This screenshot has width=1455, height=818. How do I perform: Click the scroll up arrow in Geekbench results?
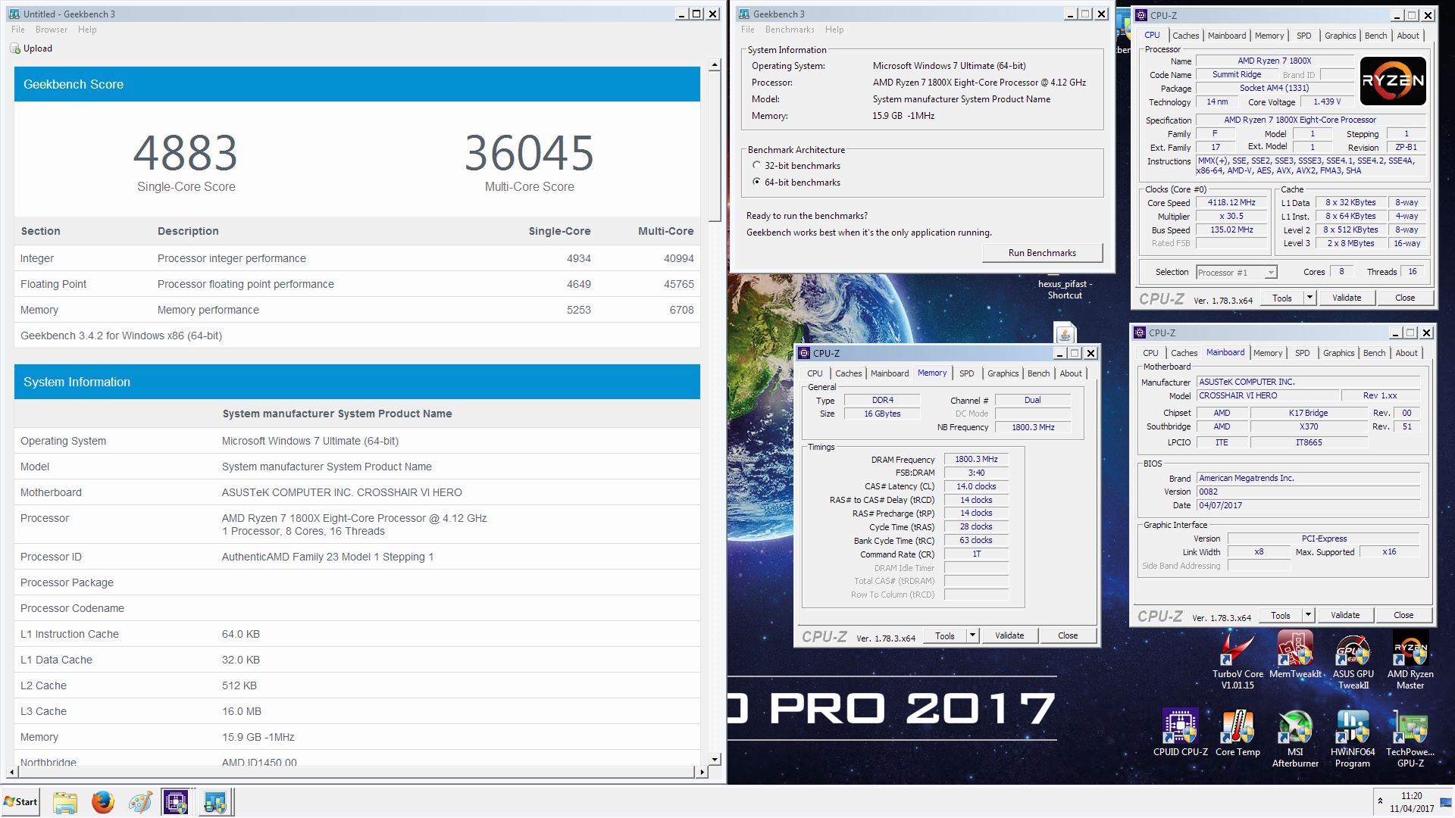(715, 66)
